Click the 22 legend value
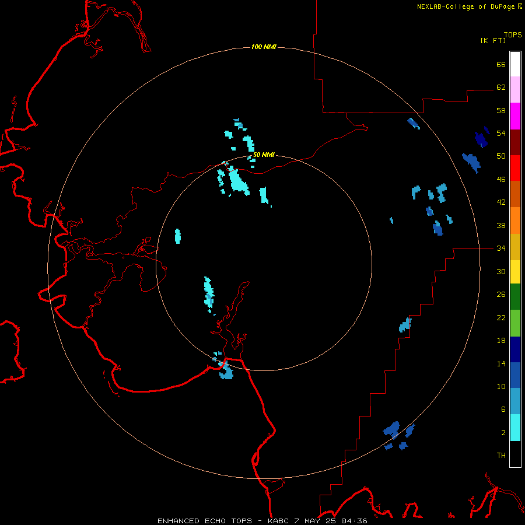The height and width of the screenshot is (525, 525). [501, 317]
